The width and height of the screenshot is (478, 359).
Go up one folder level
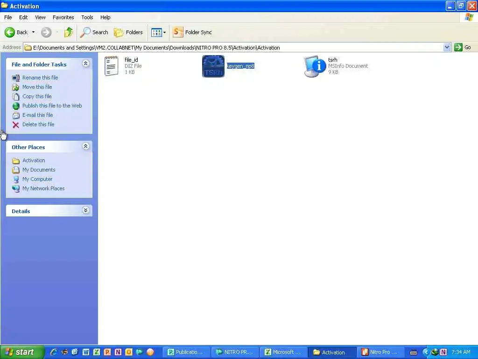click(x=69, y=32)
